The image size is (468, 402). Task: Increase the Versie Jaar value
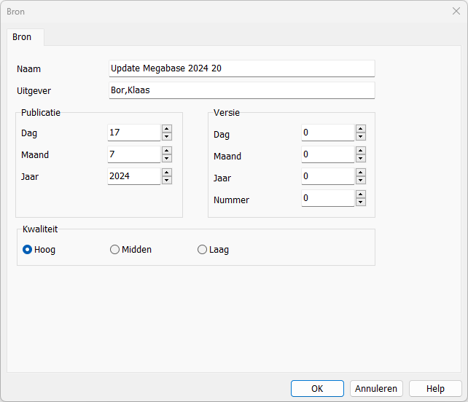pyautogui.click(x=361, y=173)
